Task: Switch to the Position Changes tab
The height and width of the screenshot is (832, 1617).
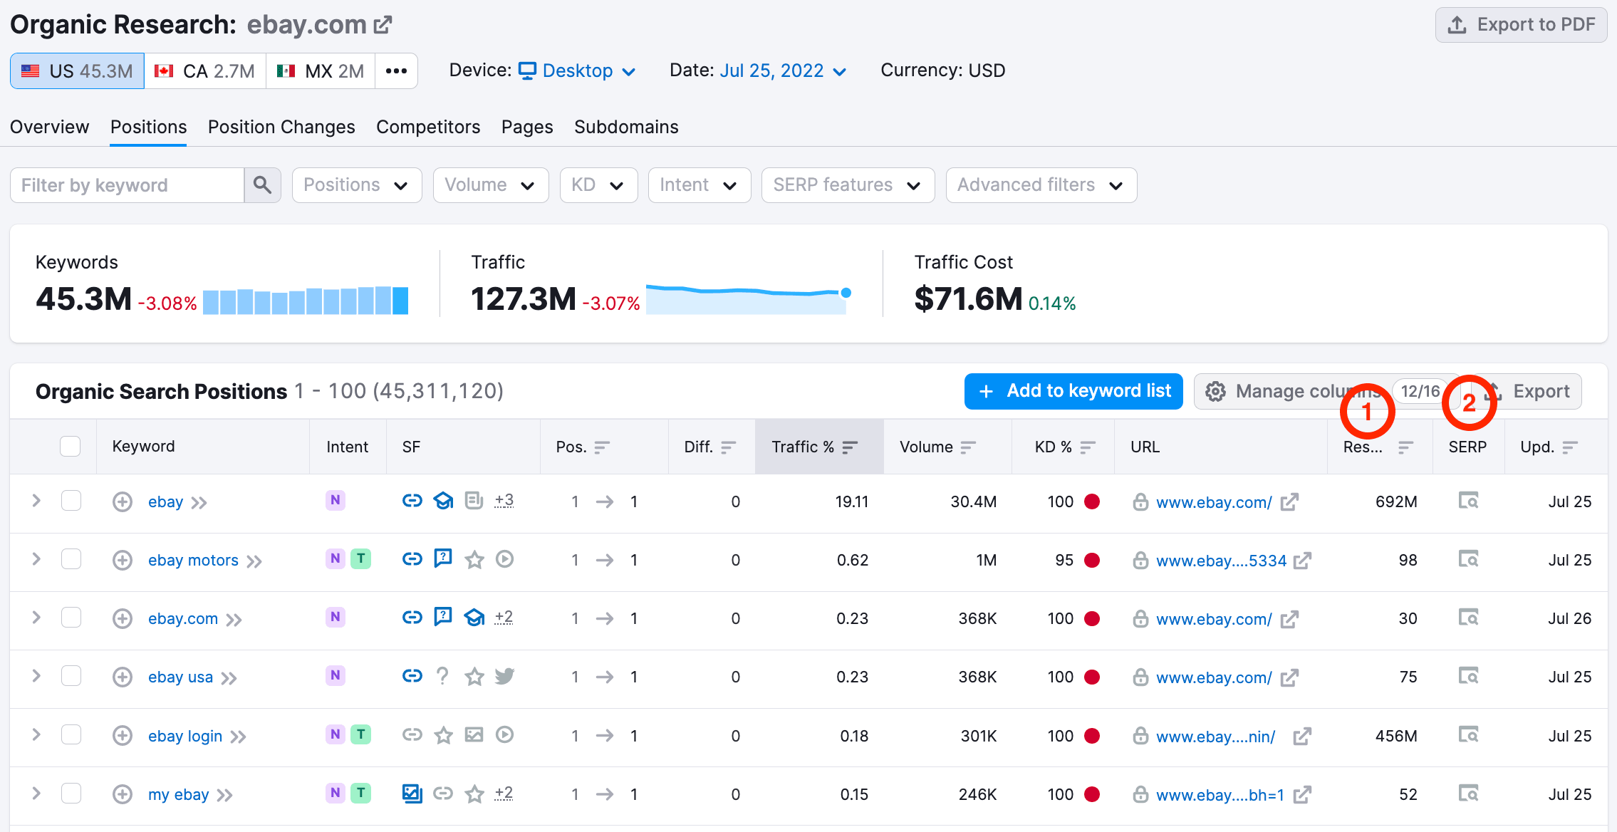Action: click(281, 127)
